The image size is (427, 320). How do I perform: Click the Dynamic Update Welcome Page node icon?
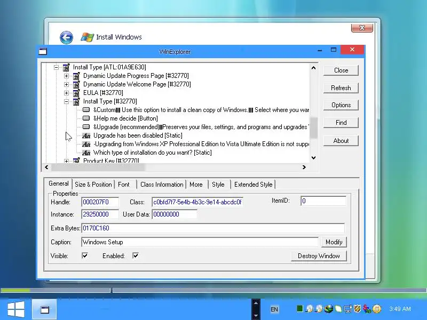pyautogui.click(x=76, y=84)
